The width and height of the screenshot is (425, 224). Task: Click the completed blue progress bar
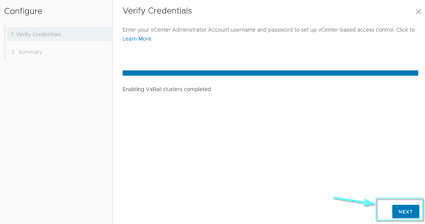tap(270, 73)
